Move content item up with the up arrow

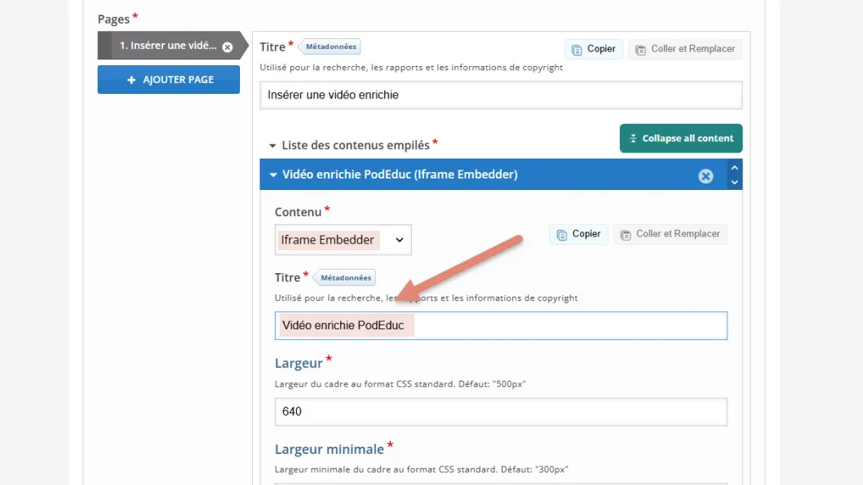[x=734, y=168]
